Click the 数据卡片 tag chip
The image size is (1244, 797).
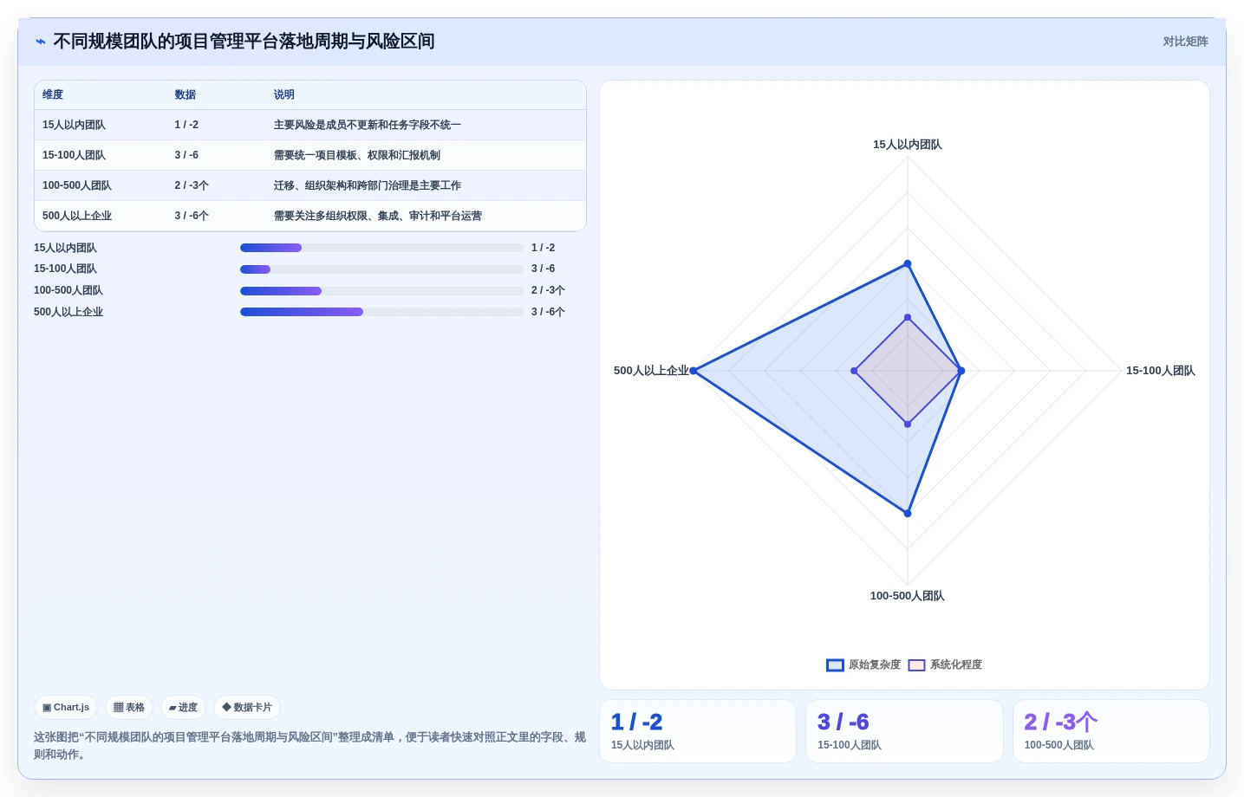click(x=247, y=708)
